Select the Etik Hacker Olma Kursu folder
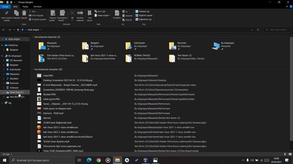 pos(56,58)
